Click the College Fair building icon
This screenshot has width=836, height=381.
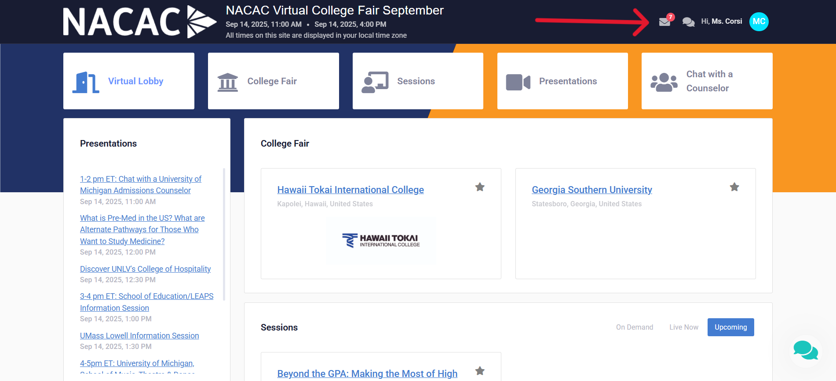(x=228, y=82)
